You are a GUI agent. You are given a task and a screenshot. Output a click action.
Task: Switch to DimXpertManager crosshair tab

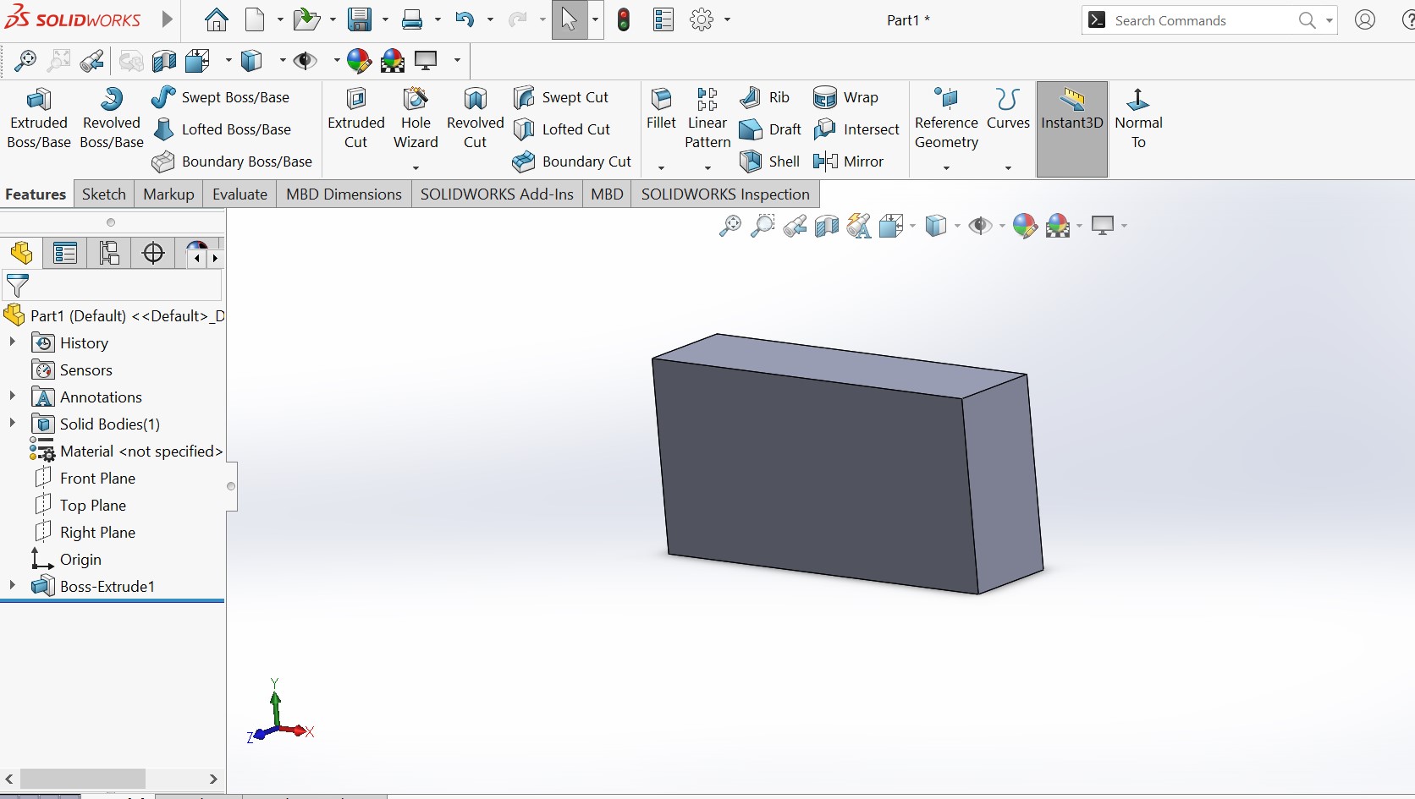pos(153,253)
